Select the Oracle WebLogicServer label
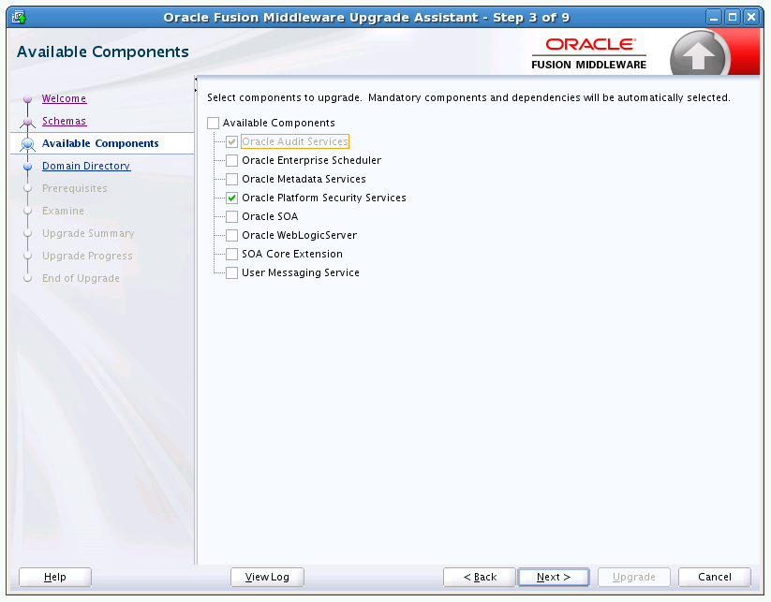This screenshot has height=602, width=771. coord(300,235)
